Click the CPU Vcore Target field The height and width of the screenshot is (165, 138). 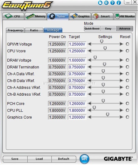click(x=77, y=51)
